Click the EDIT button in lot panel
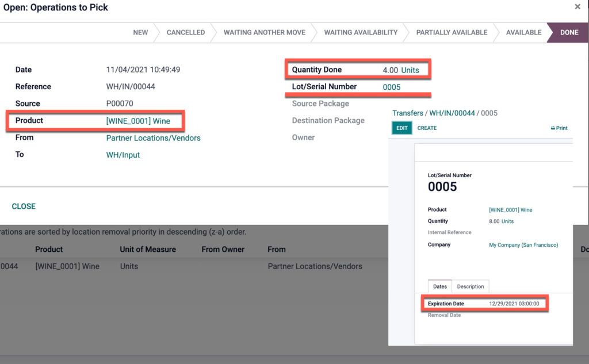 point(401,128)
